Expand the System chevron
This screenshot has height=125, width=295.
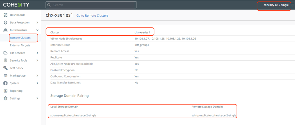[x=37, y=83]
